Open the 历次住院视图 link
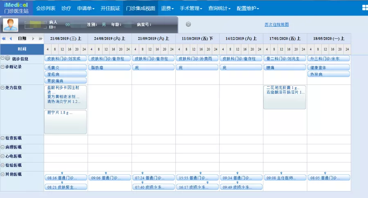This screenshot has height=198, width=368. 276,24
